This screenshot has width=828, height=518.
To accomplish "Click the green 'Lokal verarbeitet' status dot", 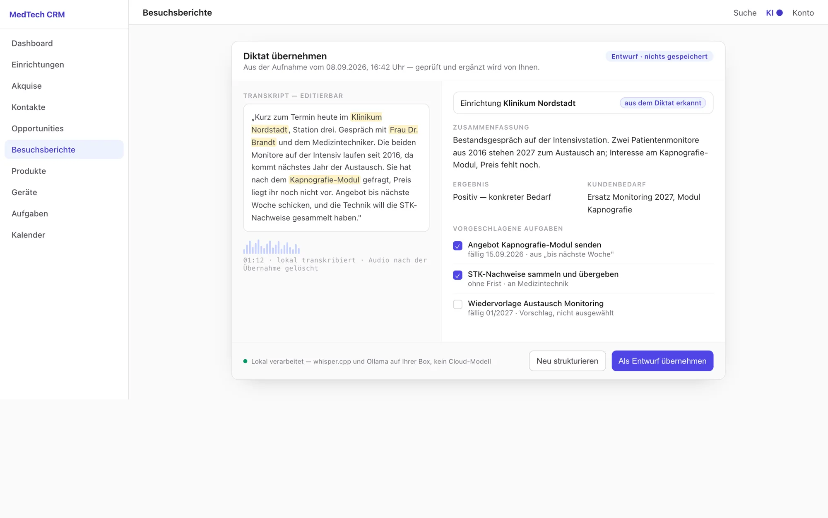I will click(245, 361).
